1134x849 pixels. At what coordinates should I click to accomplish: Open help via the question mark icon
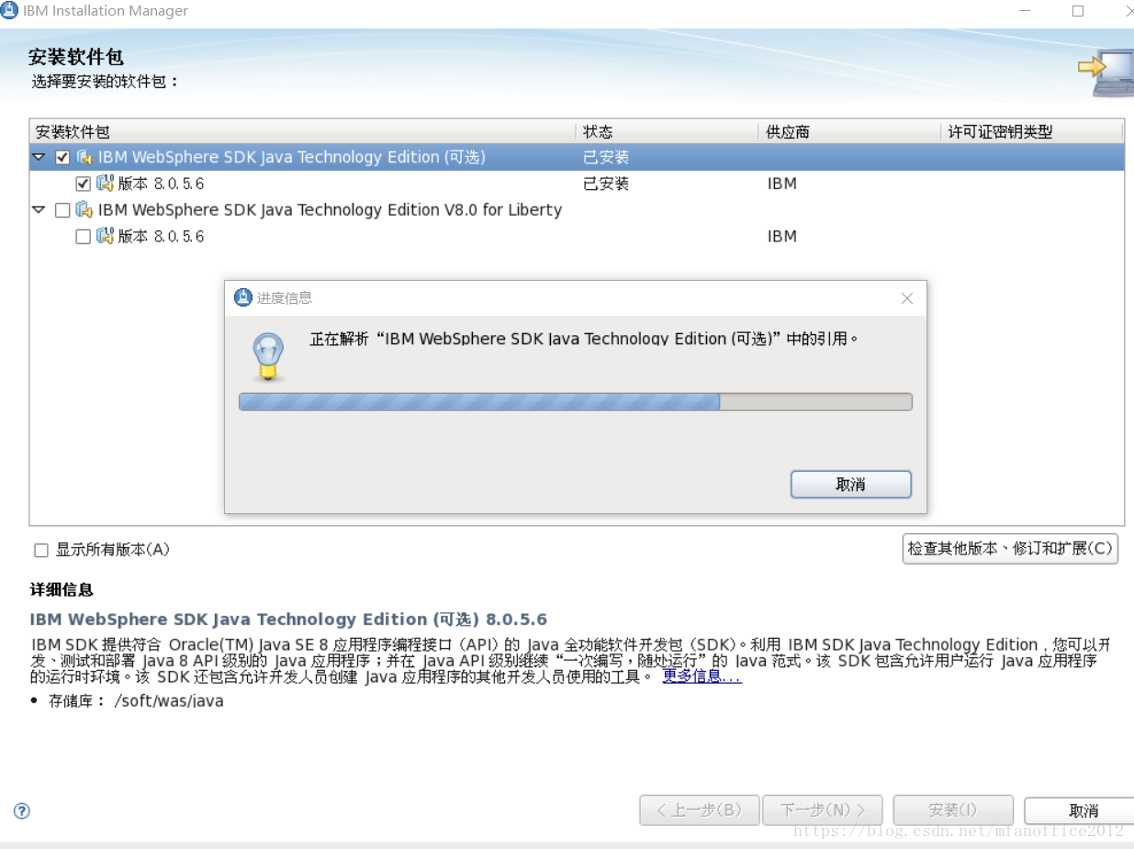click(x=22, y=810)
